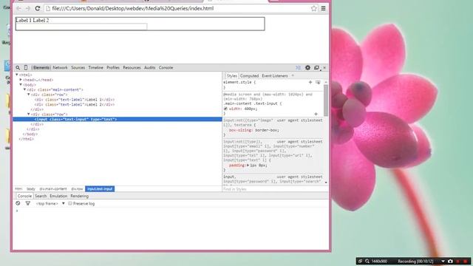Image resolution: width=473 pixels, height=266 pixels.
Task: Click the Styles pane scrollbar thumb
Action: click(326, 100)
